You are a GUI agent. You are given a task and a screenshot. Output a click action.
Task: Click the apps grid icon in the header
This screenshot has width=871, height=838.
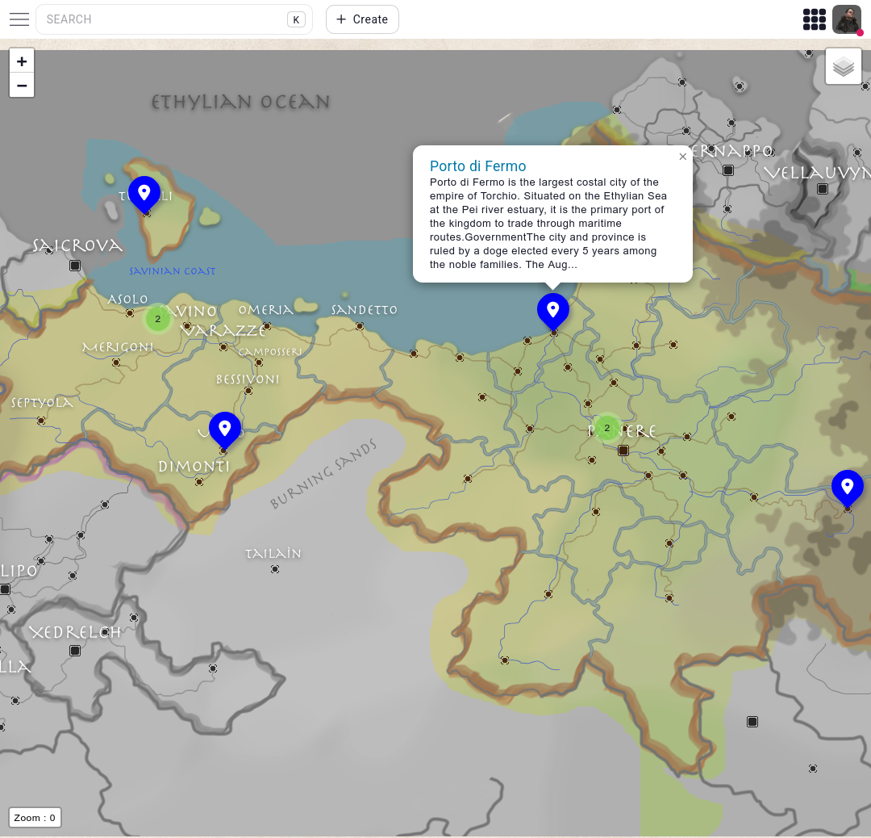coord(815,19)
